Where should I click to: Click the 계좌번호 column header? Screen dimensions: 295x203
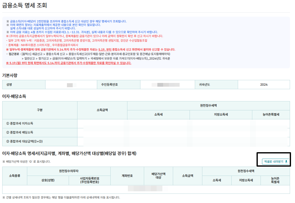[127, 176]
